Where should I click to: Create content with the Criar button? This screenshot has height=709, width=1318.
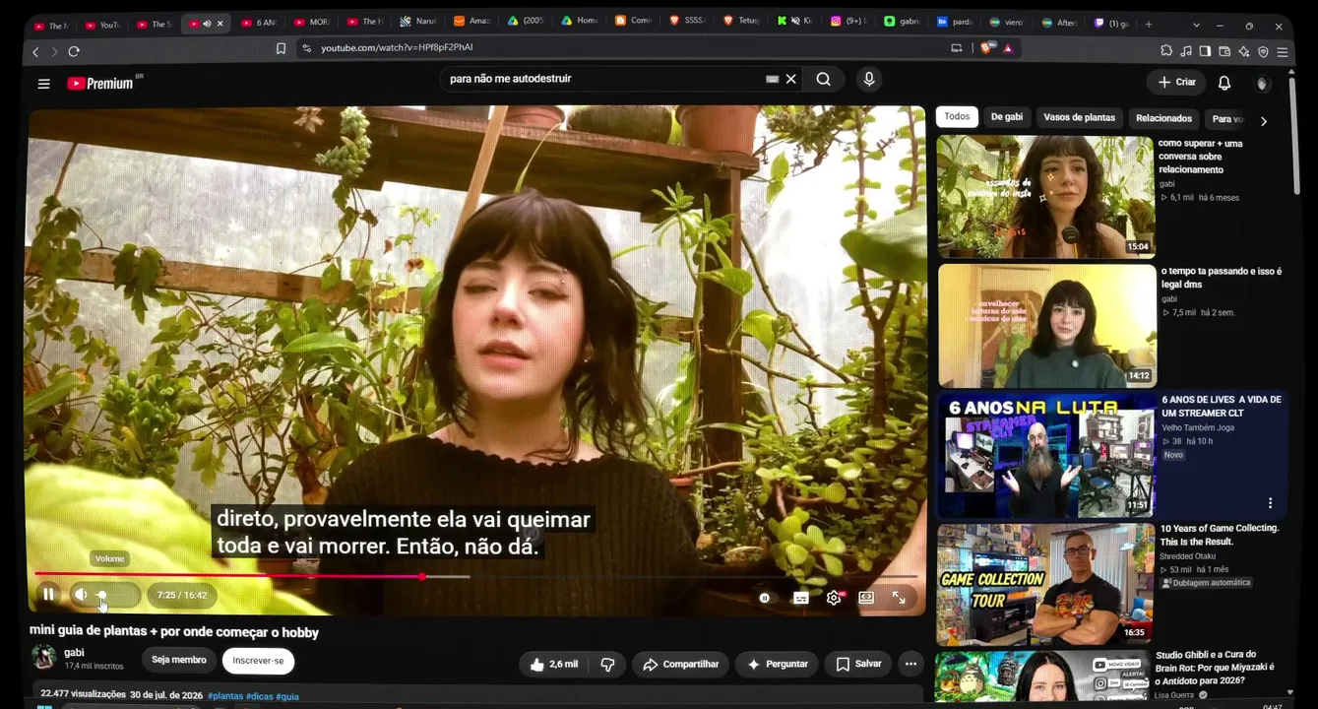[x=1176, y=83]
